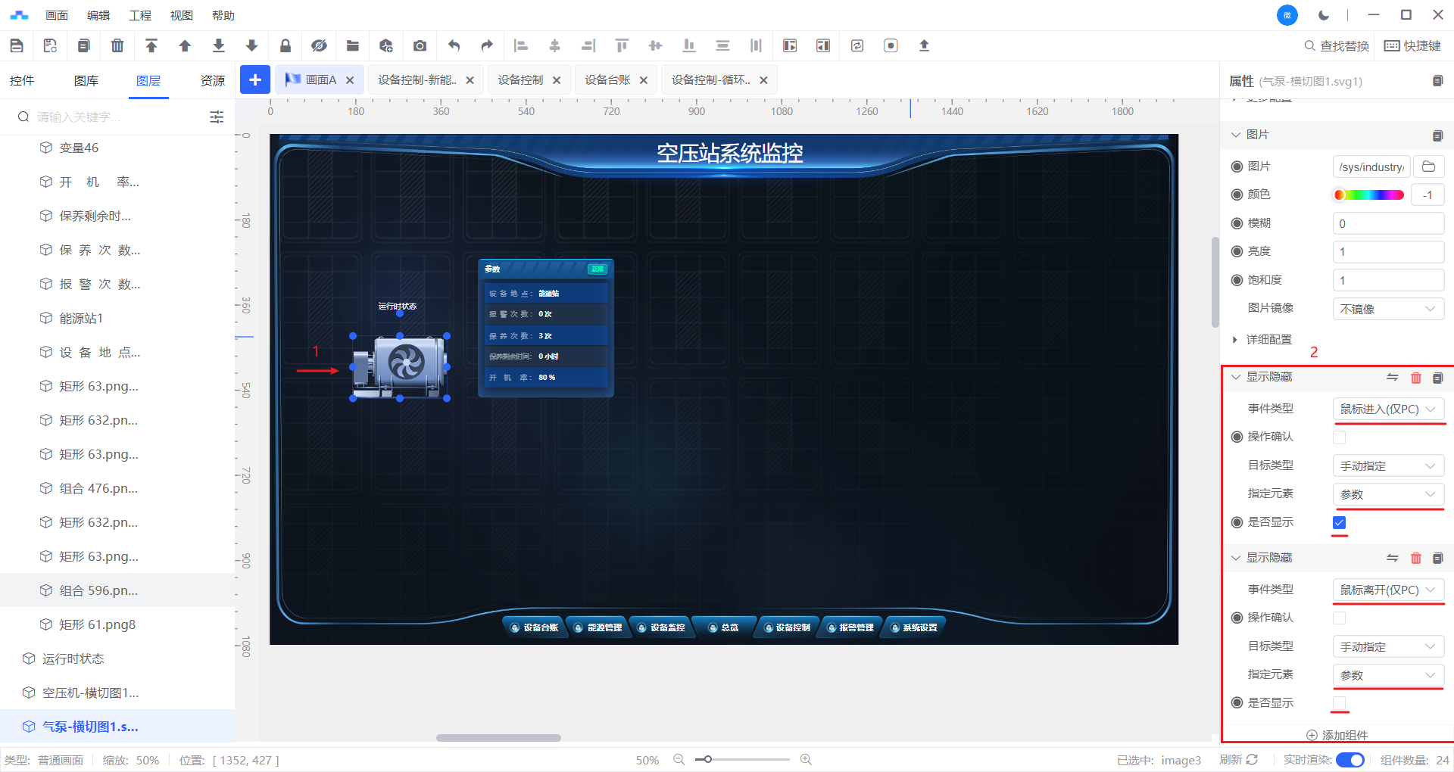Click the layer filter settings icon

click(x=217, y=117)
